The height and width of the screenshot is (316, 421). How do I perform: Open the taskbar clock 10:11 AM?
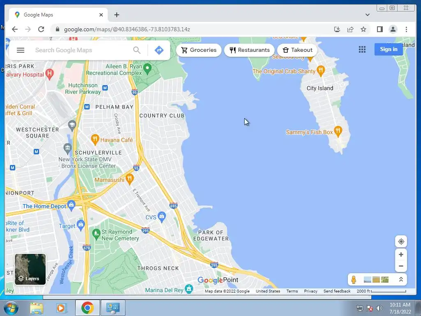click(400, 308)
